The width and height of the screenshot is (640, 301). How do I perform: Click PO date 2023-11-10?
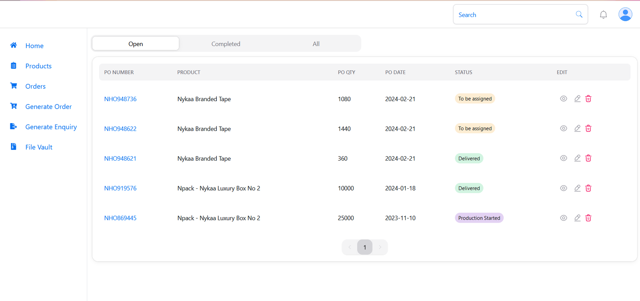coord(400,218)
